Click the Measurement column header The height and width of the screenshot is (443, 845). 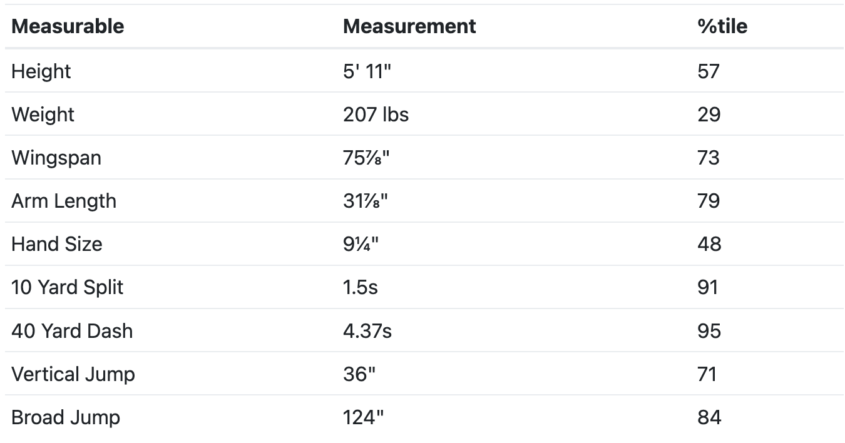409,26
